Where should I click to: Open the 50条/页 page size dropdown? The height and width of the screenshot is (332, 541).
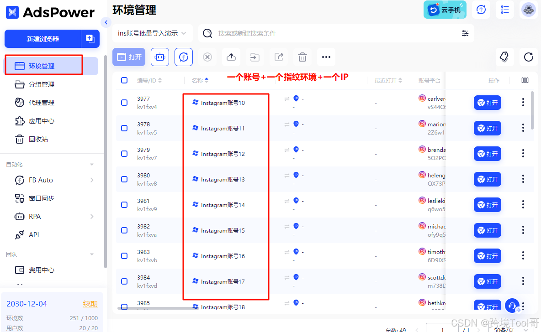[511, 329]
